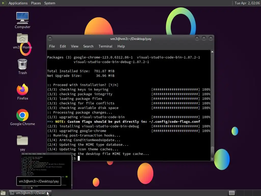261x196 pixels.
Task: Open the System menu
Action: (x=50, y=3)
